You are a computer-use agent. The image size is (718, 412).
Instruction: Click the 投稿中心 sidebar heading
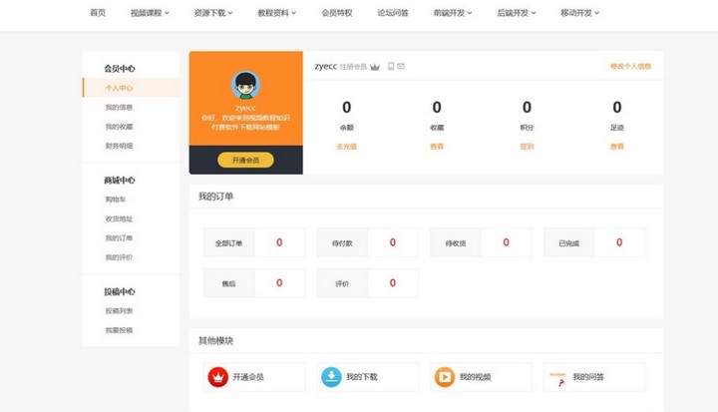point(120,291)
